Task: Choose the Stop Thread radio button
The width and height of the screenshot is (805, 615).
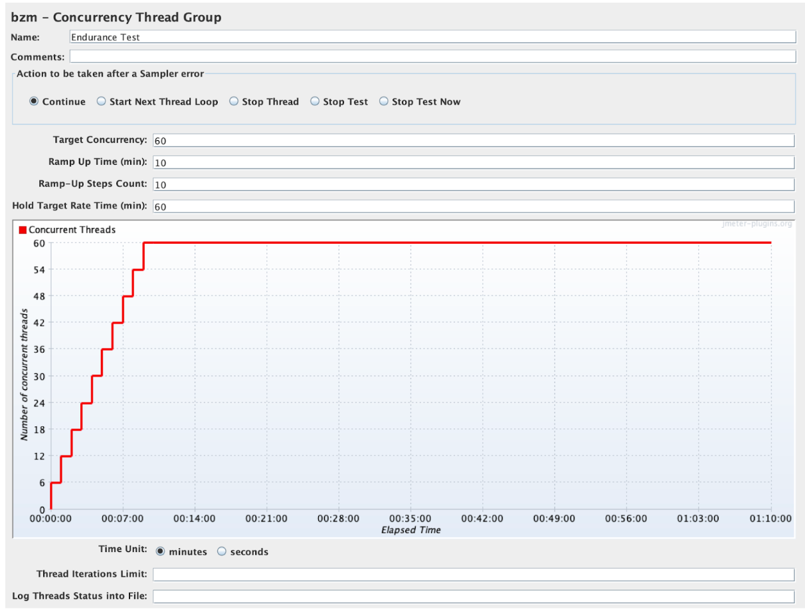Action: pyautogui.click(x=234, y=102)
